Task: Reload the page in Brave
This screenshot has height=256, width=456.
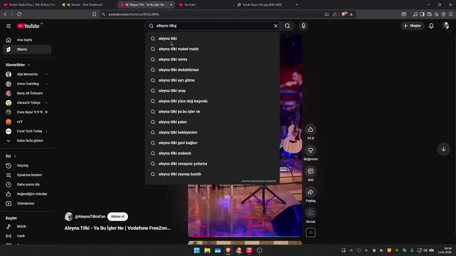Action: tap(19, 14)
